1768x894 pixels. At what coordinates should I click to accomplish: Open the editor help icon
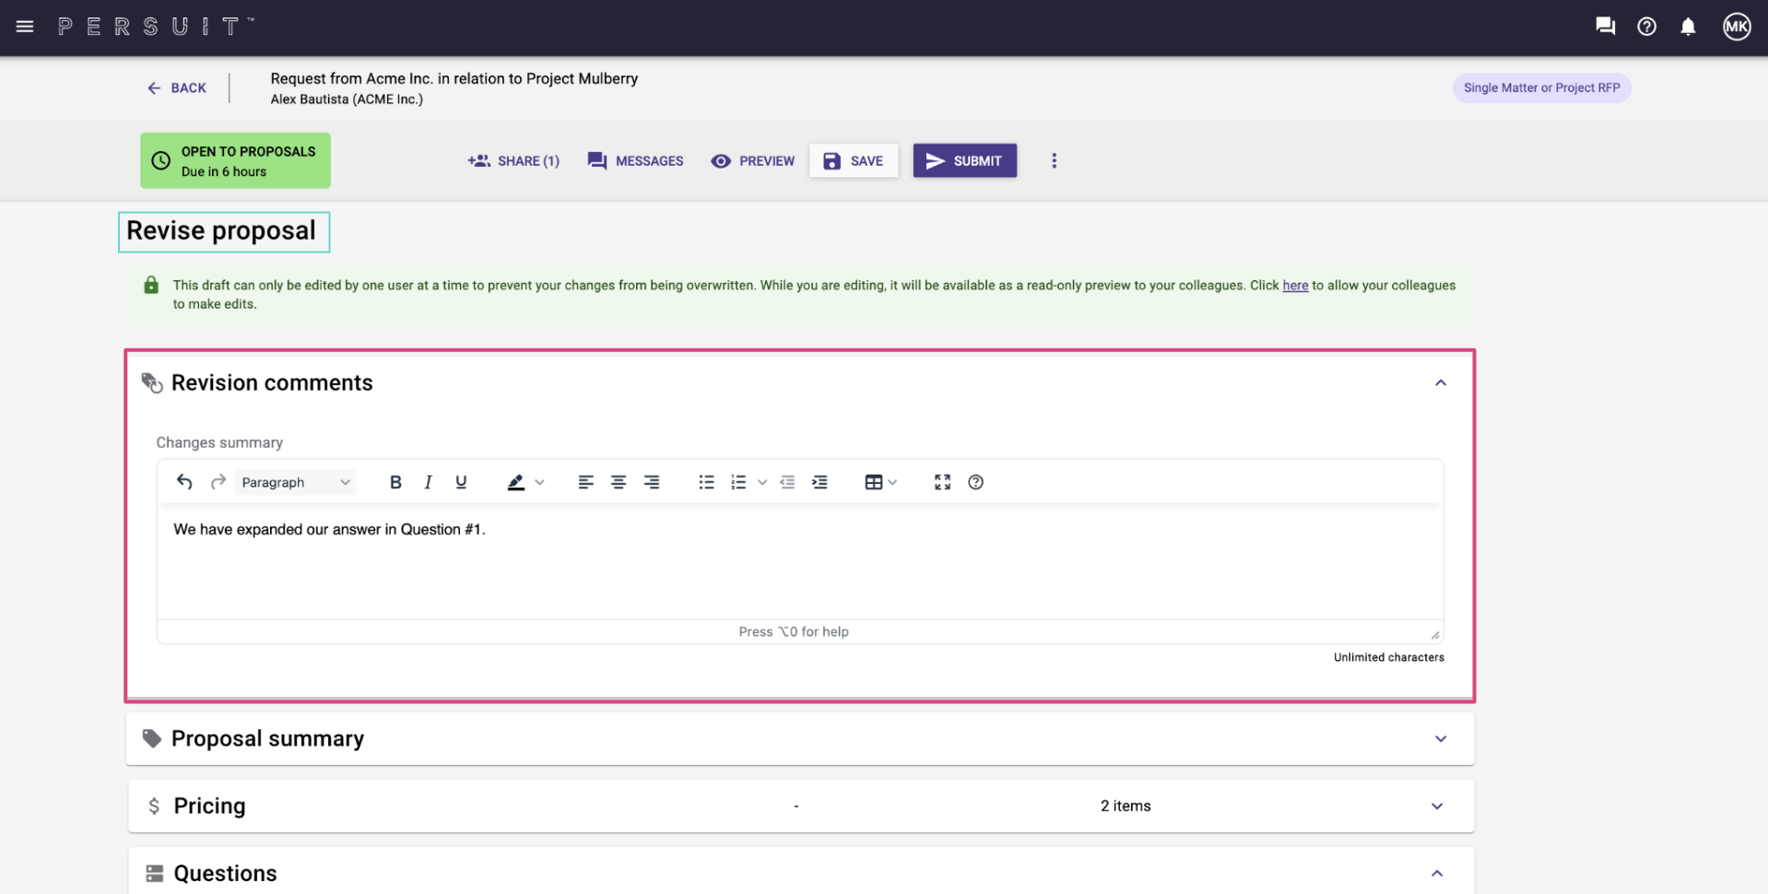point(975,482)
